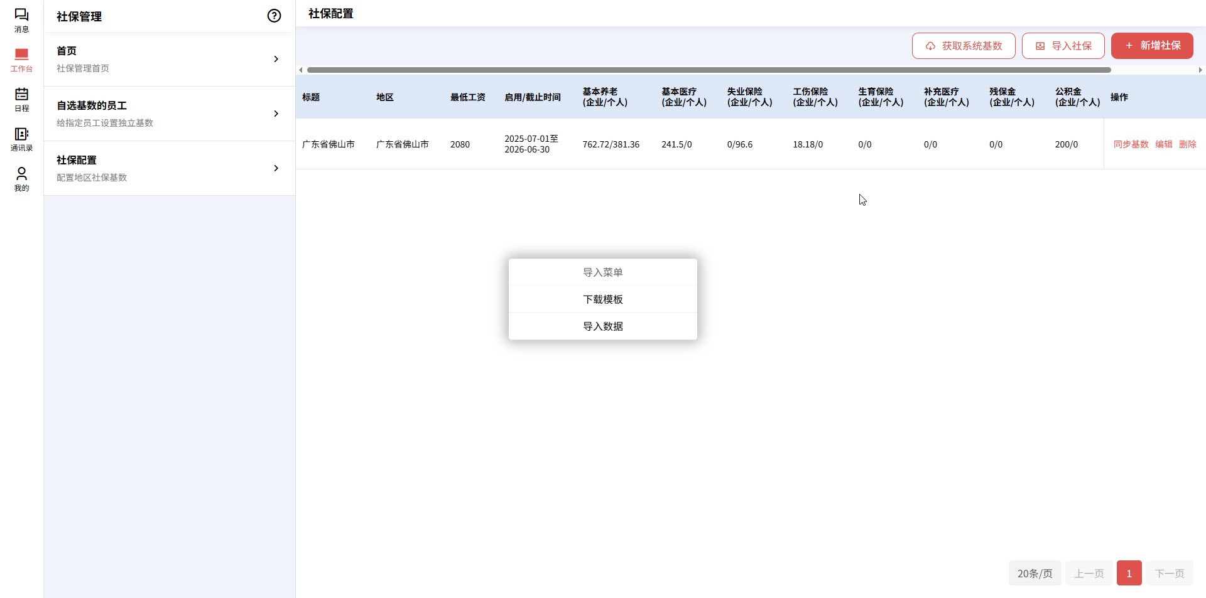The width and height of the screenshot is (1206, 598).
Task: Click the help question-mark icon
Action: click(x=274, y=16)
